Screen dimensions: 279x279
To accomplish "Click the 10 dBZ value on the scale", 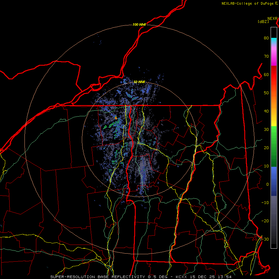I will (x=266, y=166).
